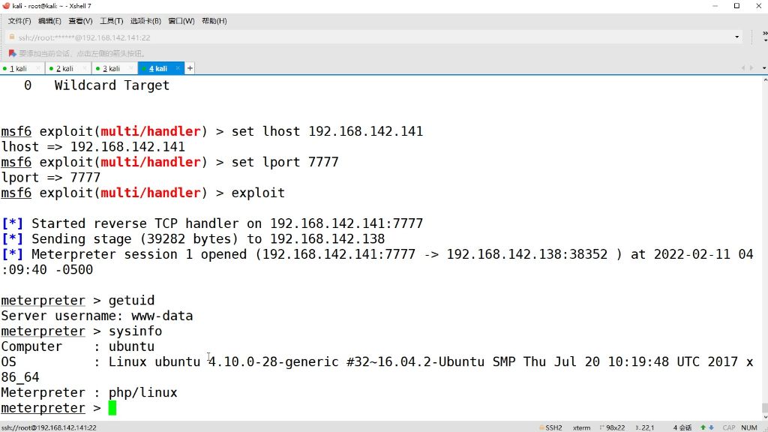
Task: Click the ssh address bar field
Action: (372, 37)
